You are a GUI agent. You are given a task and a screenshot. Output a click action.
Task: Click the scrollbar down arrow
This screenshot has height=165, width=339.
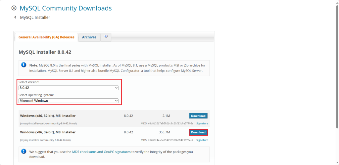pyautogui.click(x=337, y=163)
